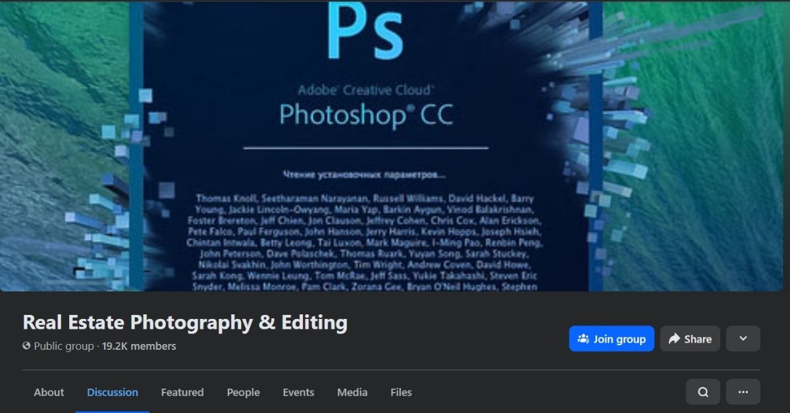Screen dimensions: 790x413
Task: Click the Photoshop CC text on cover
Action: pyautogui.click(x=366, y=115)
